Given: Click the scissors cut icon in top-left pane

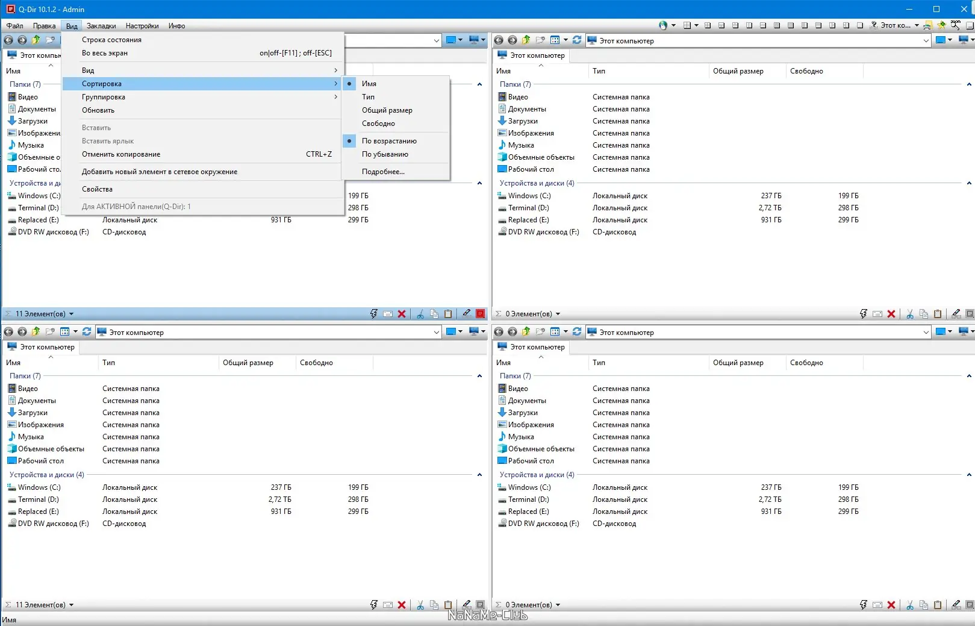Looking at the screenshot, I should [x=420, y=314].
